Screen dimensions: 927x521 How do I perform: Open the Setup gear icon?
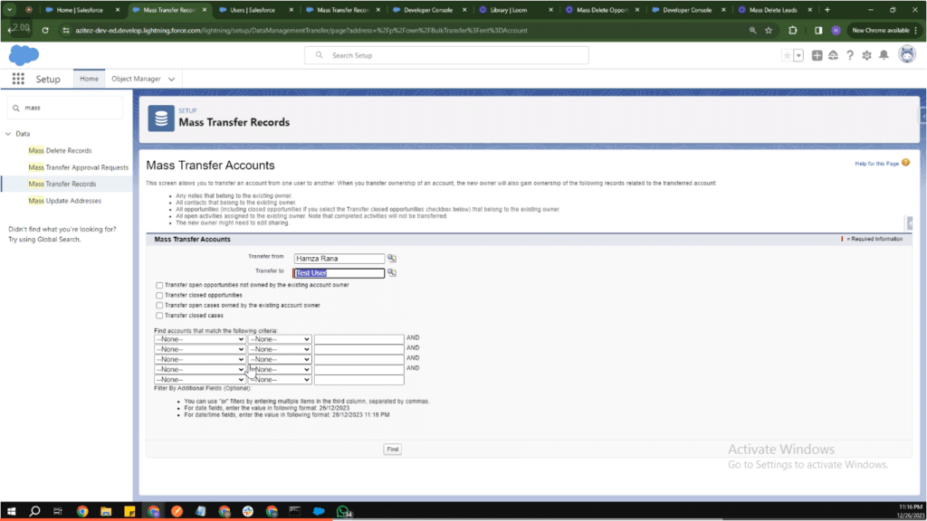(866, 55)
